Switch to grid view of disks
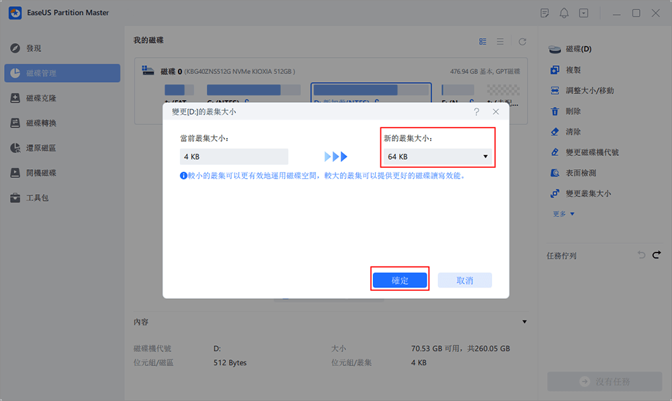The image size is (672, 401). tap(482, 42)
